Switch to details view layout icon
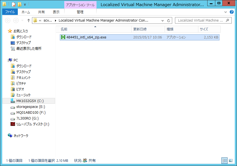 pyautogui.click(x=224, y=160)
